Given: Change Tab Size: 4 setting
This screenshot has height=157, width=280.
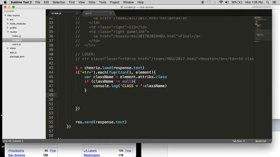Looking at the screenshot, I should [x=238, y=141].
